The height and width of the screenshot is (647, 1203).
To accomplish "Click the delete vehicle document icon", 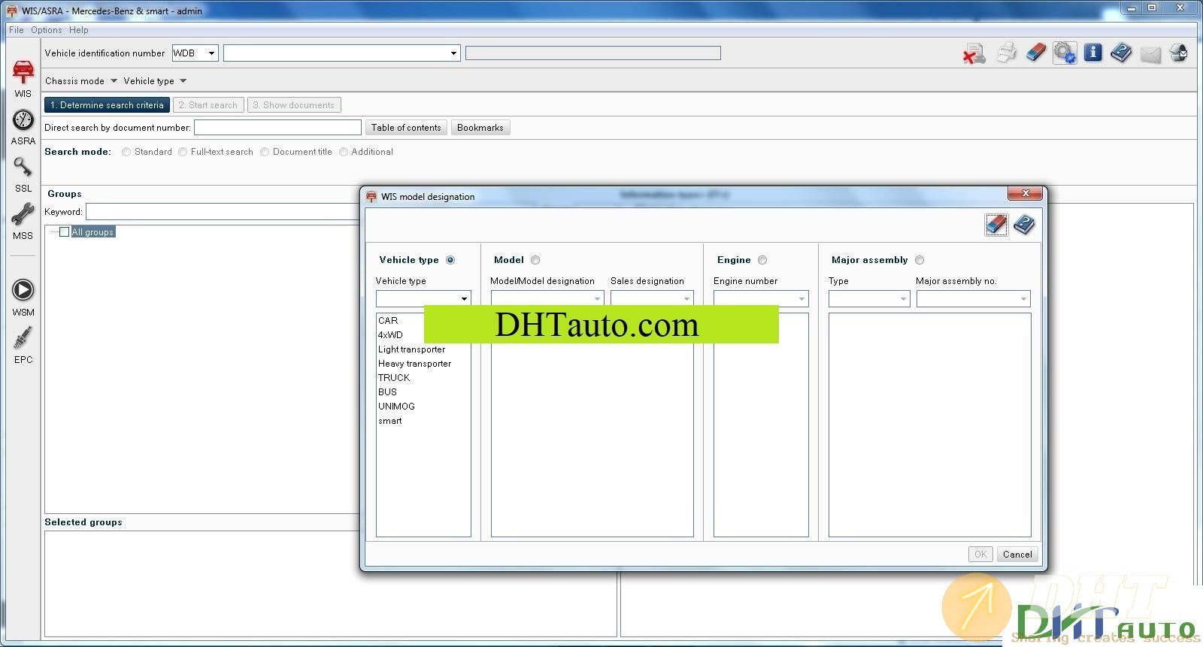I will tap(974, 53).
